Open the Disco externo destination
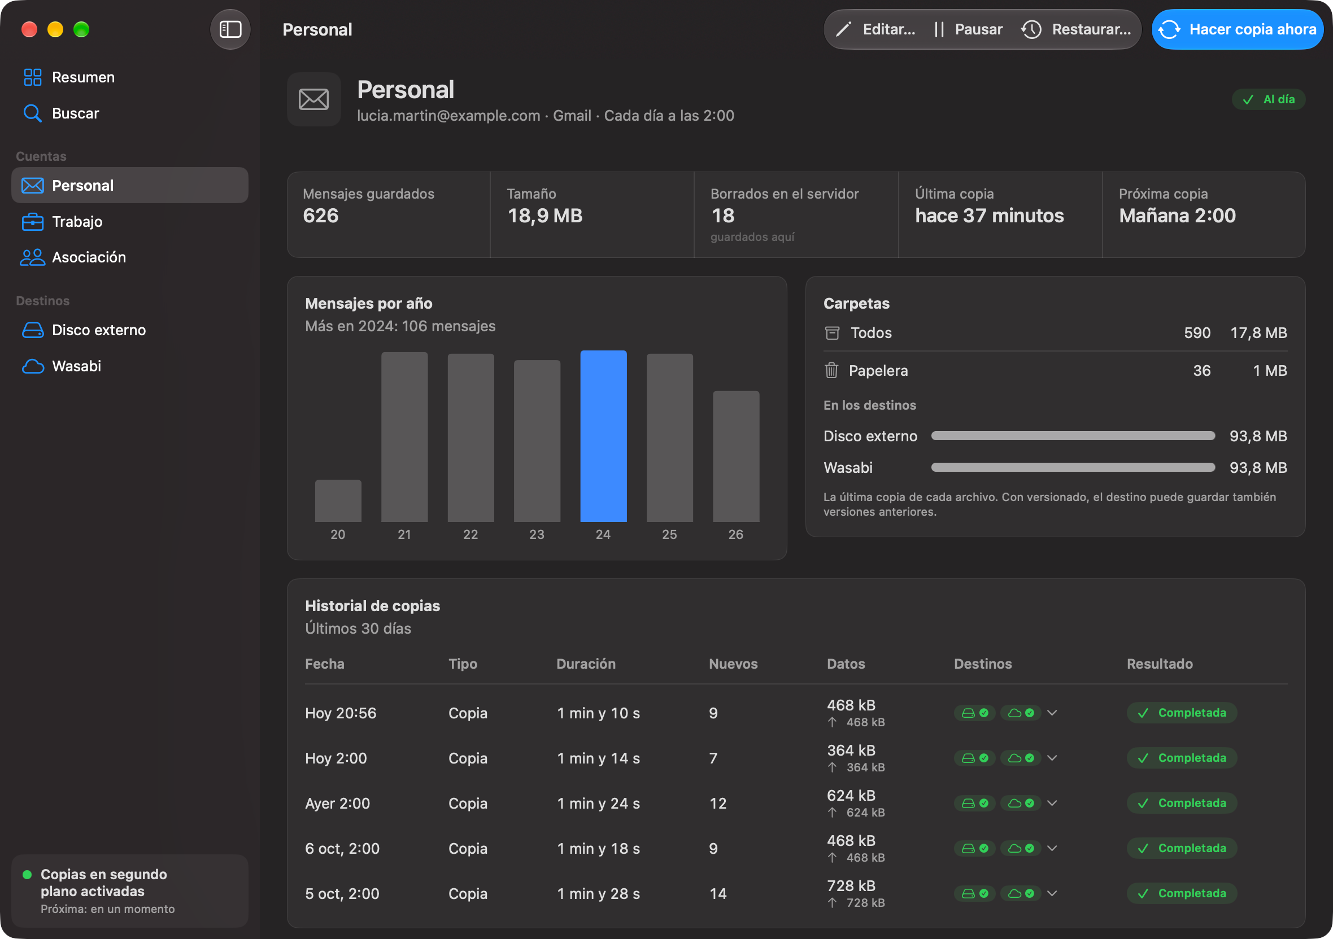This screenshot has height=939, width=1333. pyautogui.click(x=129, y=330)
